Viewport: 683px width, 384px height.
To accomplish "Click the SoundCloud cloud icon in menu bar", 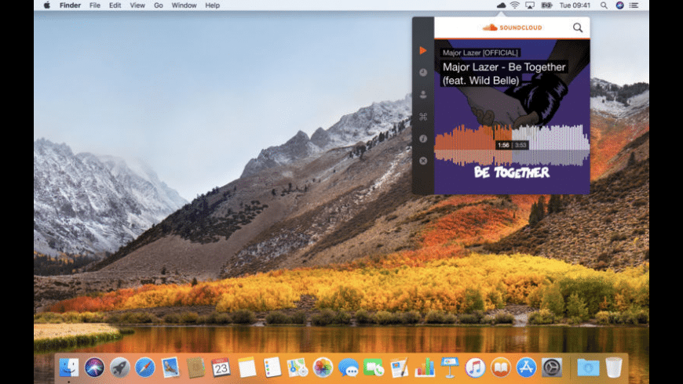I will [x=501, y=5].
